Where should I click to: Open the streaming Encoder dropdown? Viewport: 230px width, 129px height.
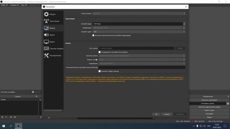[x=139, y=28]
